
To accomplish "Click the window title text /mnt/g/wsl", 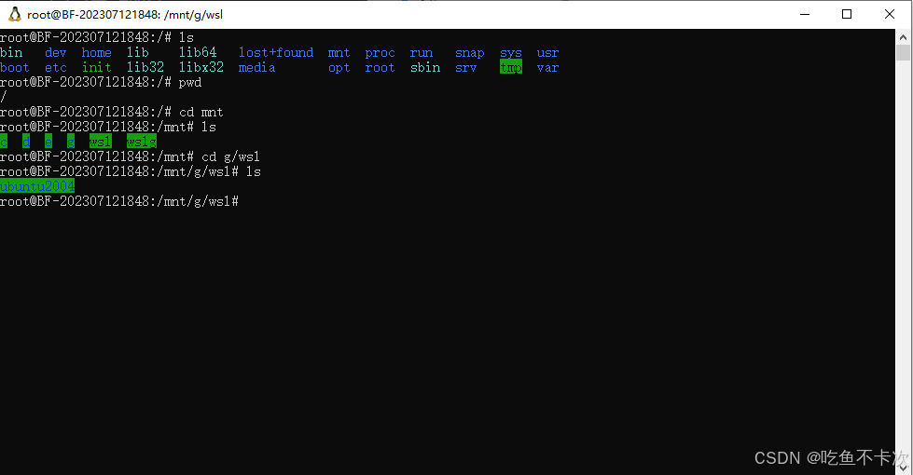I will click(193, 15).
